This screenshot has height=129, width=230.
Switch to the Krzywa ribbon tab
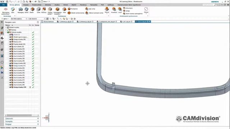tap(26, 5)
